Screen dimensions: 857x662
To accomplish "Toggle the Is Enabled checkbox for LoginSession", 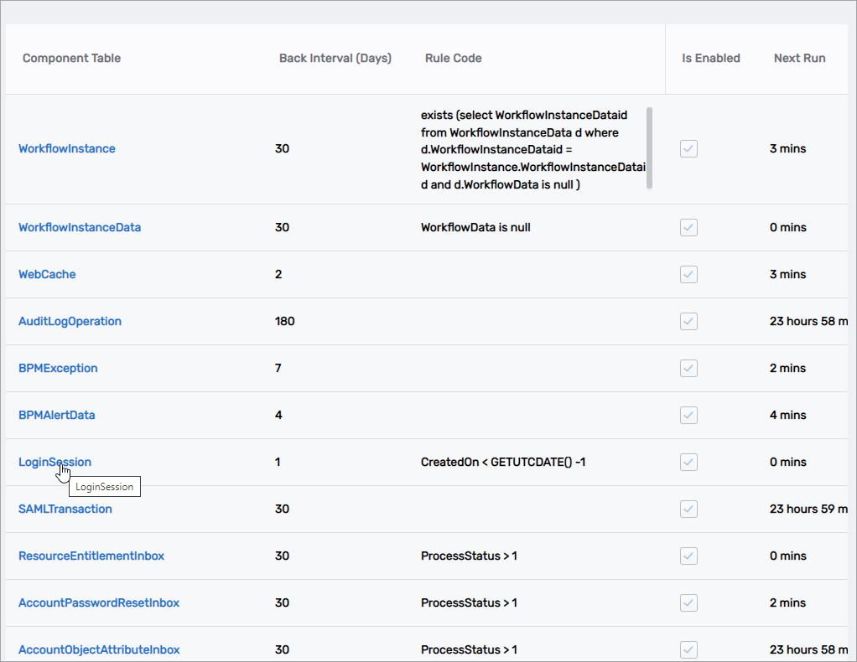I will (688, 462).
